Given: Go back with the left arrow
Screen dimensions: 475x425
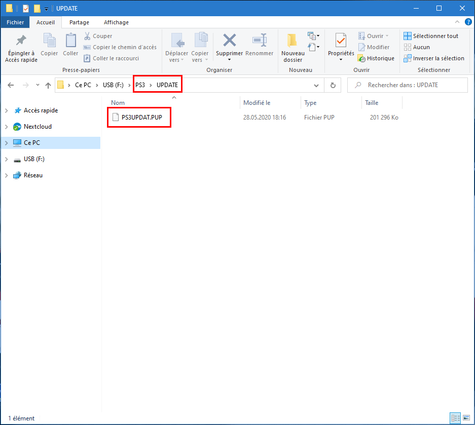Looking at the screenshot, I should (x=11, y=85).
